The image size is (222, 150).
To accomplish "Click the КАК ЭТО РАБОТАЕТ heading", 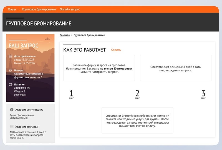I will tap(85, 50).
